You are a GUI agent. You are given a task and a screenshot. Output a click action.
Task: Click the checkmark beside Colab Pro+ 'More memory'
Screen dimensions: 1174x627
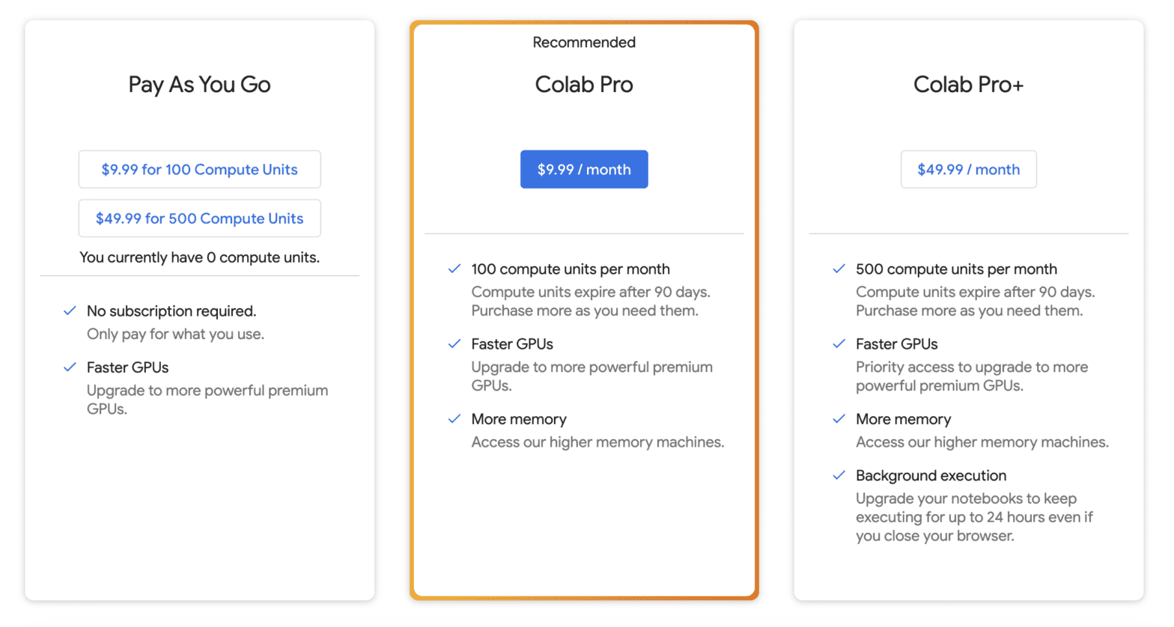click(x=839, y=419)
